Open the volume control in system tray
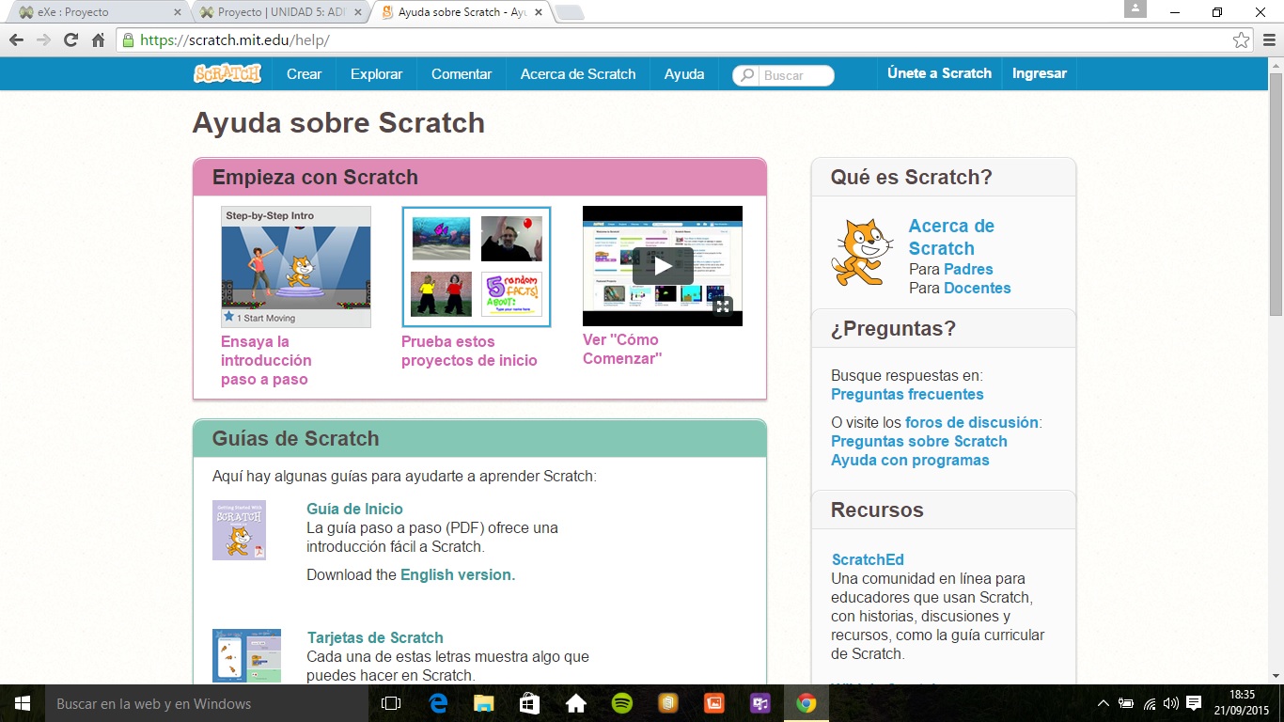This screenshot has width=1284, height=722. point(1170,703)
